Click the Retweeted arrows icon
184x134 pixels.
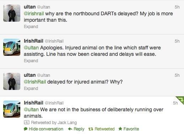click(91, 129)
